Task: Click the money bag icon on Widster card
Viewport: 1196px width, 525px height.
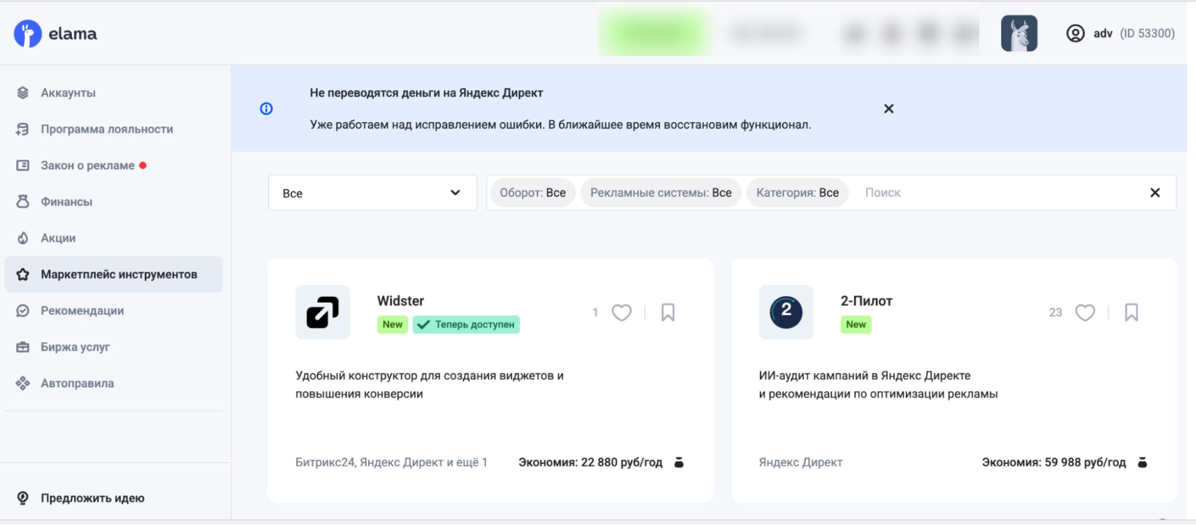Action: tap(678, 462)
